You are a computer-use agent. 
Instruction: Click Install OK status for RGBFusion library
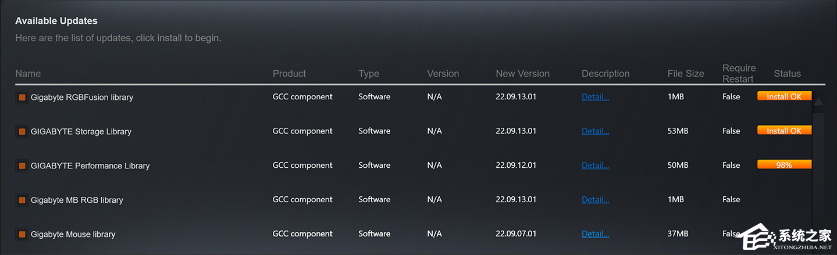pos(783,96)
